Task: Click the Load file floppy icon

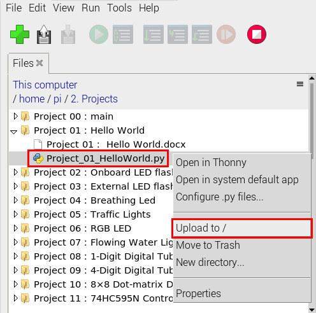Action: click(x=44, y=34)
